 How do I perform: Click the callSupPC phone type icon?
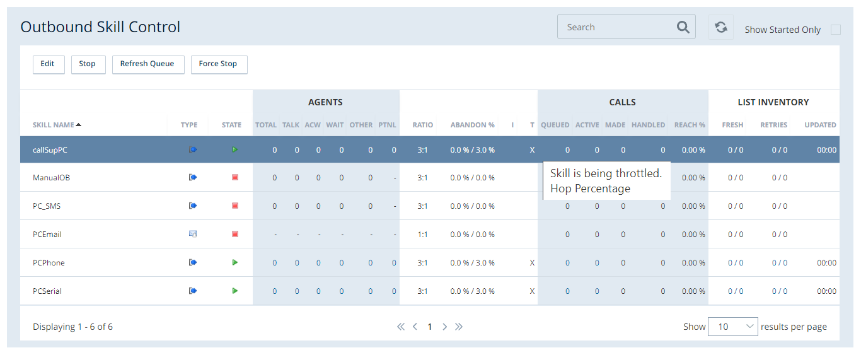(x=193, y=149)
